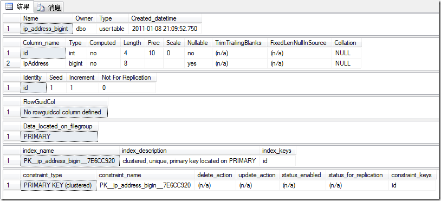441x201 pixels.
Task: Select the (n/a) cell under delete_action
Action: click(x=215, y=185)
